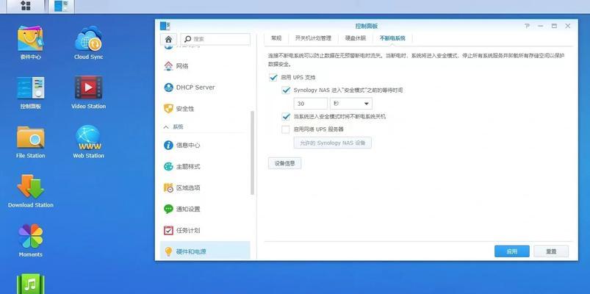Open the Control Panel (控制面板) desktop icon
Screen dimensions: 590x294
tap(30, 92)
